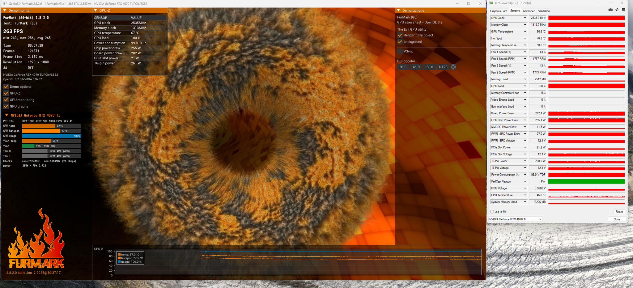This screenshot has height=288, width=633.
Task: Collapse the GPU-Z overlay panel header
Action: [x=96, y=11]
